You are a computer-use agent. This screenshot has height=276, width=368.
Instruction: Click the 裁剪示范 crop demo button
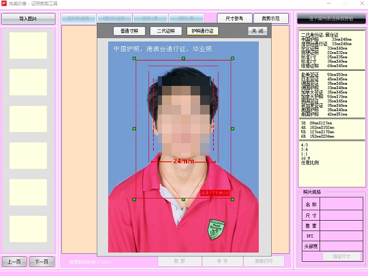point(270,18)
